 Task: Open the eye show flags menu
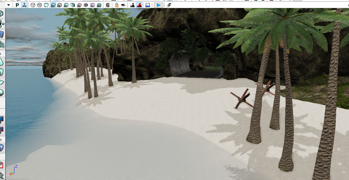[x=123, y=5]
